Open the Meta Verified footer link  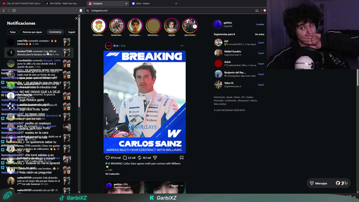tap(220, 104)
